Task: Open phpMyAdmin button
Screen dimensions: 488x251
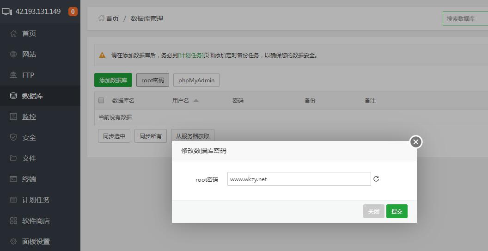Action: [196, 80]
